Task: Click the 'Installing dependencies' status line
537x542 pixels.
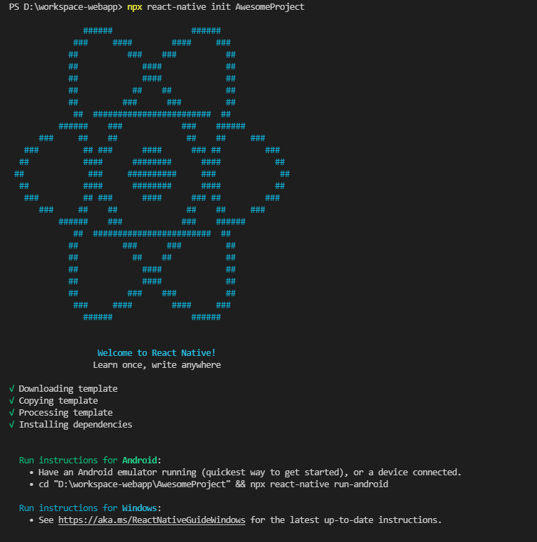Action: tap(75, 425)
